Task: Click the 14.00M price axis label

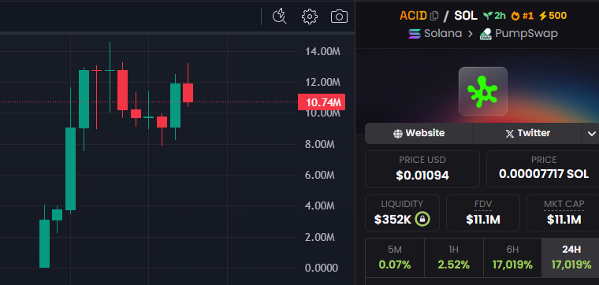Action: (x=322, y=51)
